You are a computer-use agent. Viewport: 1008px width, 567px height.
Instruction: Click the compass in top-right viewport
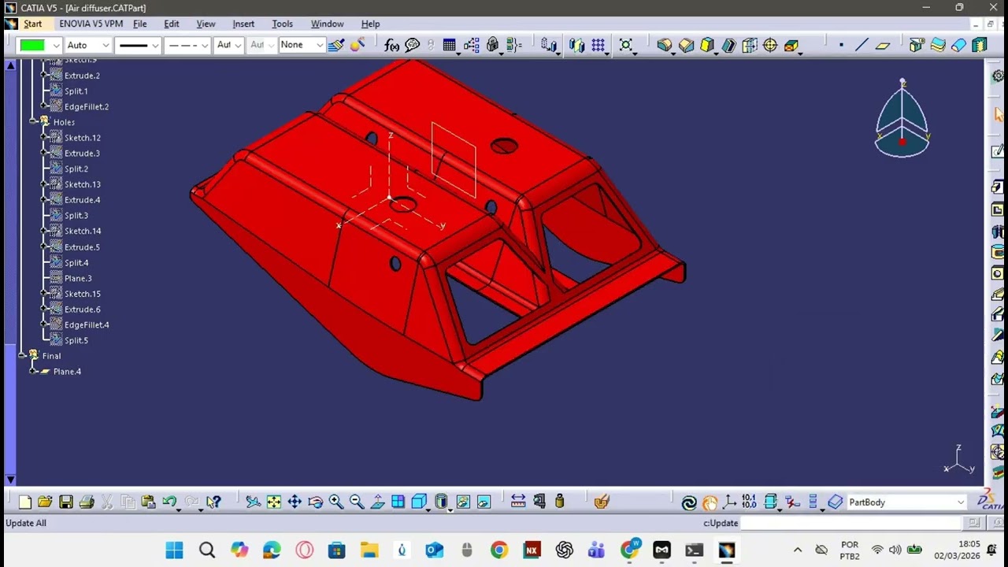point(902,120)
